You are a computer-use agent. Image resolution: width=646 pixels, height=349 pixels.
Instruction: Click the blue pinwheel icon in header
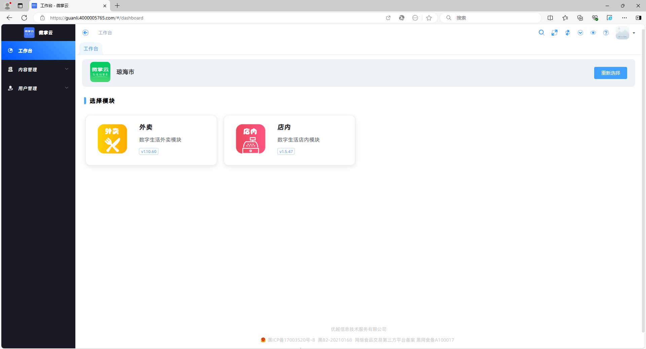click(x=567, y=33)
